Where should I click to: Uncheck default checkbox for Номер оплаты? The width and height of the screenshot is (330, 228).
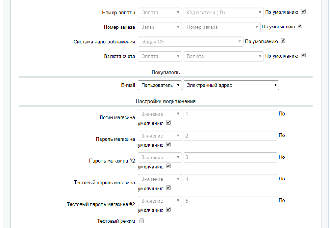click(x=303, y=12)
